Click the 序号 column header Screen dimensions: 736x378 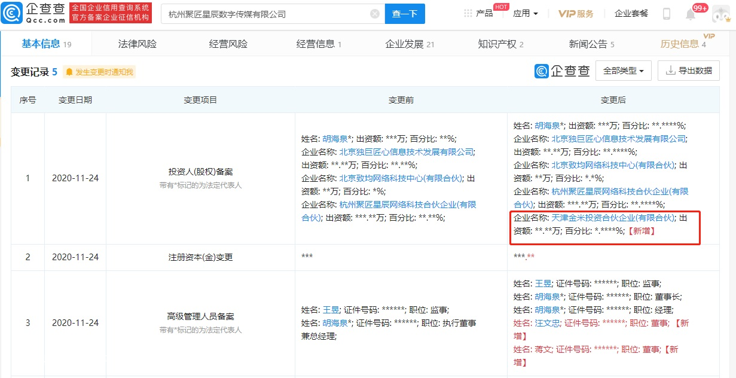coord(28,100)
